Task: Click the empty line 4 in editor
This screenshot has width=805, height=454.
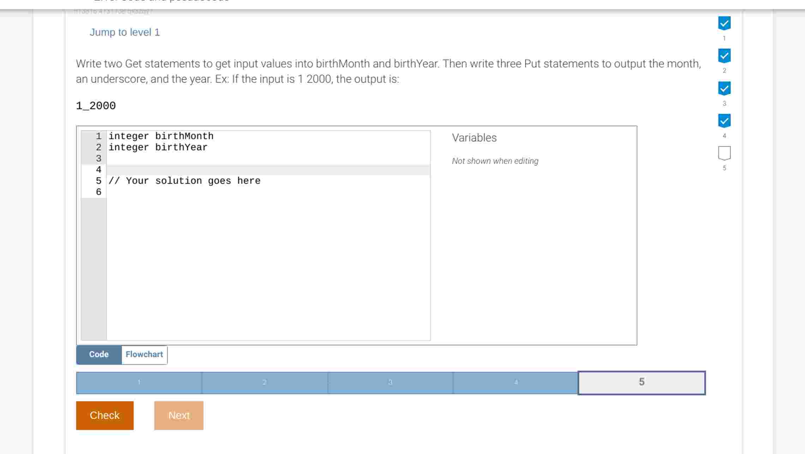Action: click(x=212, y=170)
